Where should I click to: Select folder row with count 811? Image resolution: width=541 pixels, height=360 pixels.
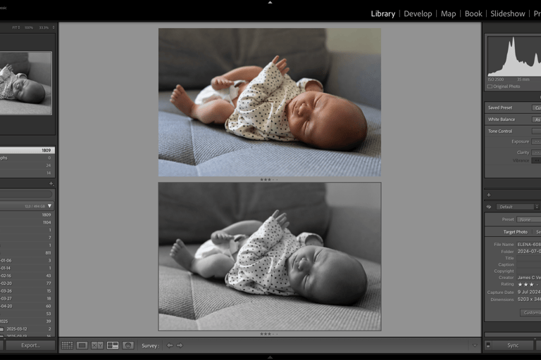(27, 253)
